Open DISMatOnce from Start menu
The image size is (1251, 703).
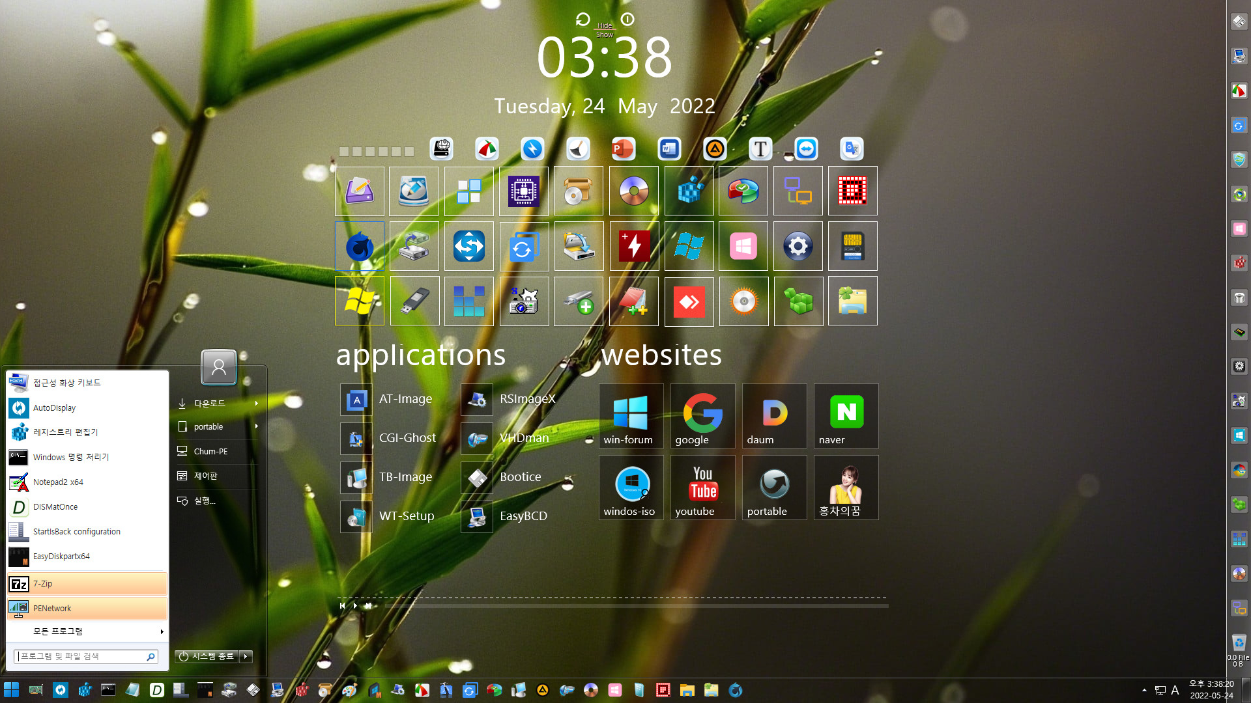(87, 507)
